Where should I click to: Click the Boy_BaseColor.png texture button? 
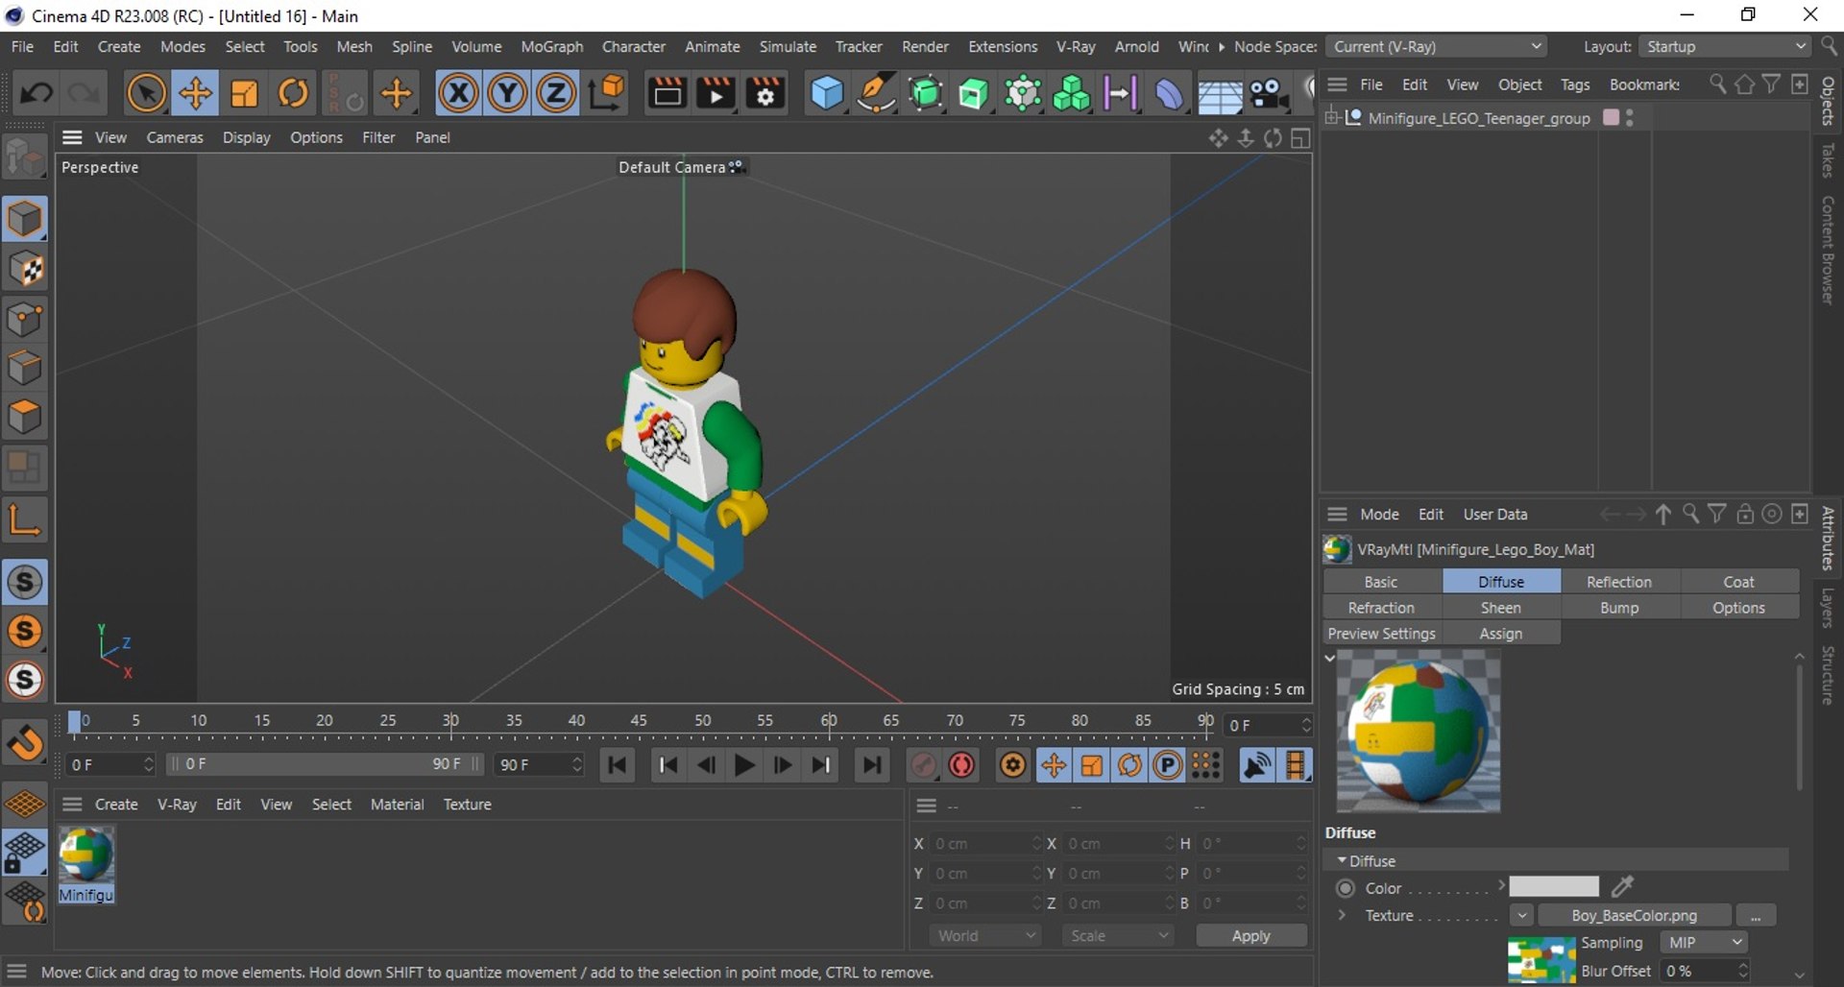[1635, 916]
